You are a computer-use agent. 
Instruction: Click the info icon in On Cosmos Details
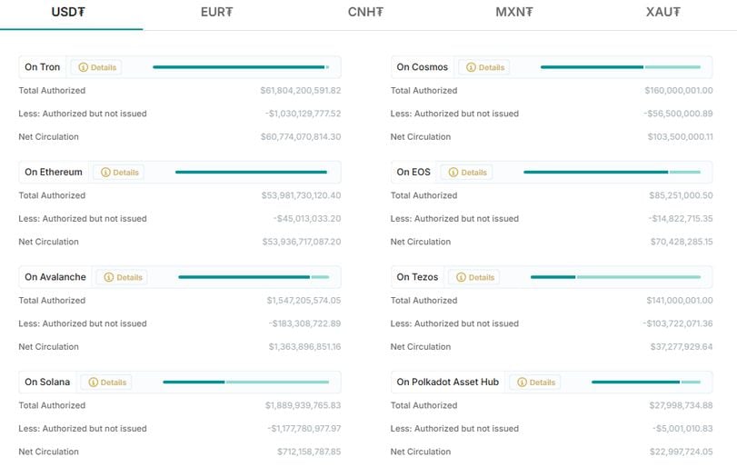(471, 67)
